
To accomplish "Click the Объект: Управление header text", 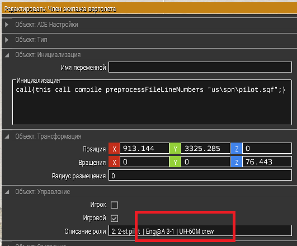I will [x=43, y=192].
